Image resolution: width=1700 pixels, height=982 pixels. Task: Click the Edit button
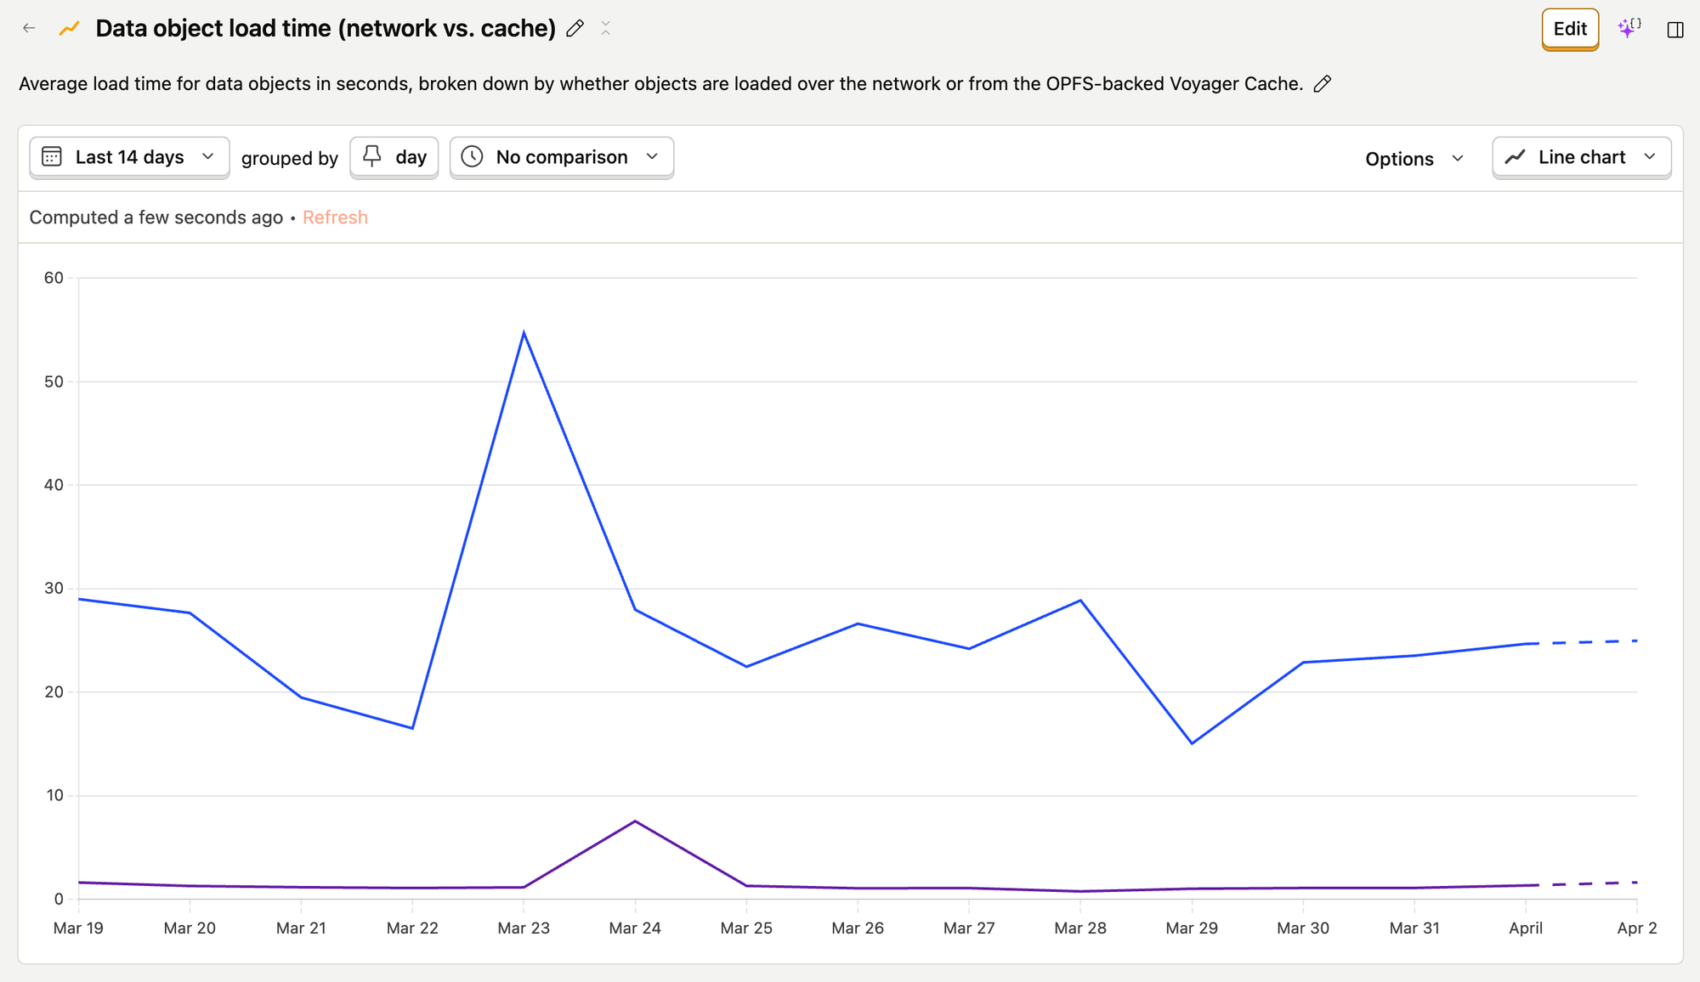[x=1569, y=29]
